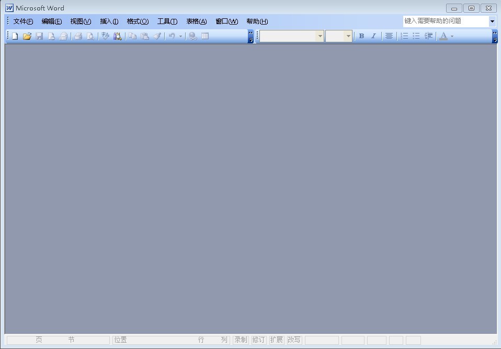Toggle 录制 macro recording in the status bar
501x349 pixels.
coord(241,340)
